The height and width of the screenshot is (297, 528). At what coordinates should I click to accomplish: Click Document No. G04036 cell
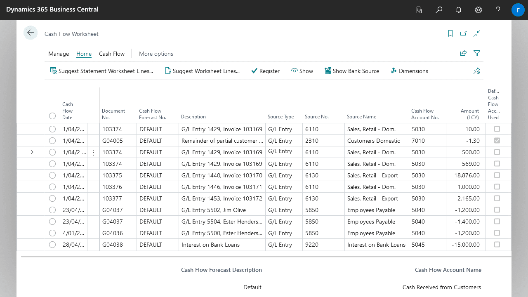click(x=118, y=233)
